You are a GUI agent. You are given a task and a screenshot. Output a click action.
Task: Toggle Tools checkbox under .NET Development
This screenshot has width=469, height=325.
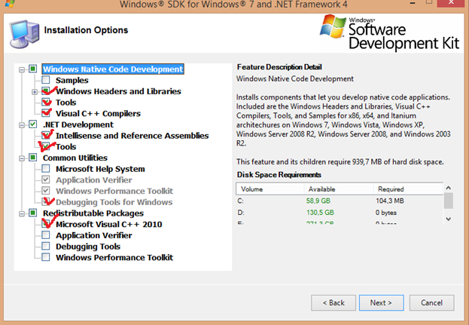pyautogui.click(x=46, y=146)
